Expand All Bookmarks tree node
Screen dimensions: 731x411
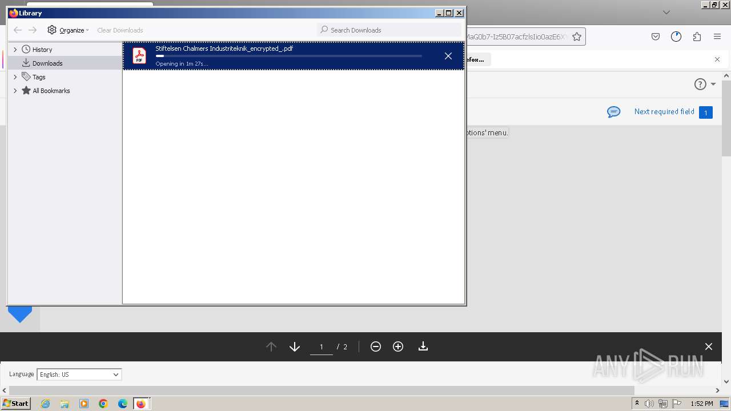[15, 91]
